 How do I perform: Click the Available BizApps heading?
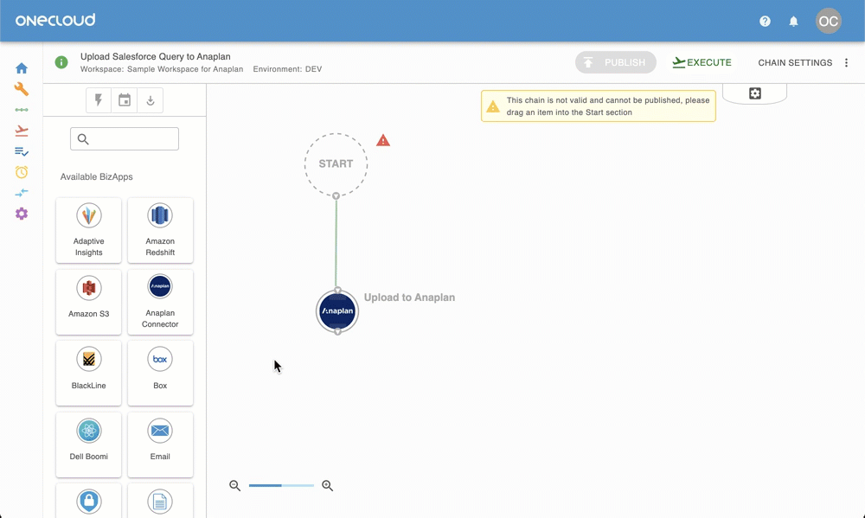[97, 177]
